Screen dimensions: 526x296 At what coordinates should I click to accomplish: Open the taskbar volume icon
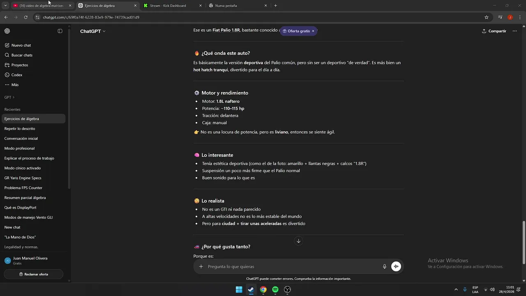492,289
